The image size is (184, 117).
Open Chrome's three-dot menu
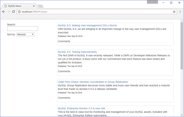click(x=180, y=12)
